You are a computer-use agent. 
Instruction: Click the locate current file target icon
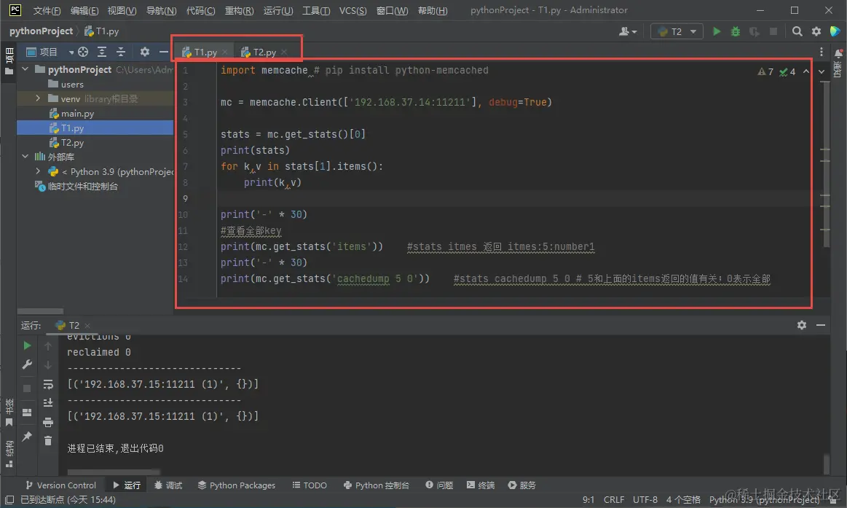pos(82,52)
